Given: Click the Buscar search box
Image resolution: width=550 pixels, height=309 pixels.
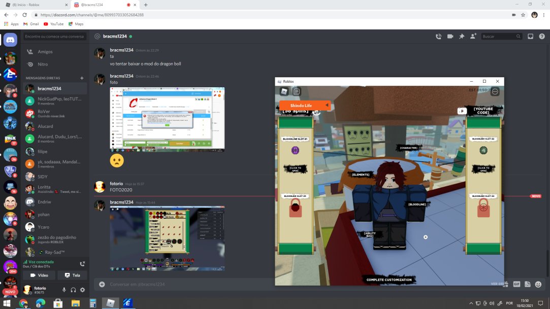Looking at the screenshot, I should pyautogui.click(x=501, y=37).
